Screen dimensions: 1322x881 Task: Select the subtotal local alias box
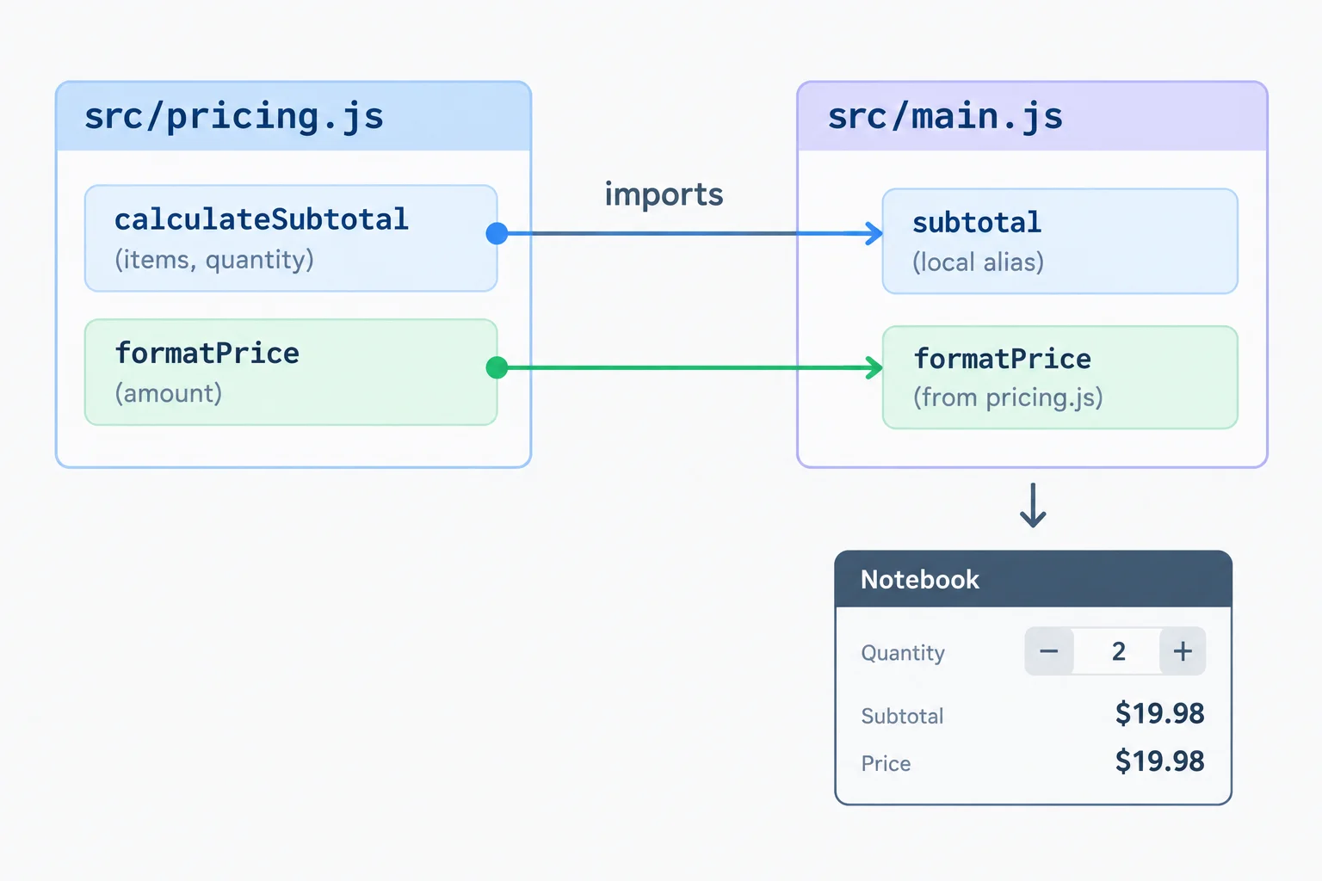(x=1059, y=241)
